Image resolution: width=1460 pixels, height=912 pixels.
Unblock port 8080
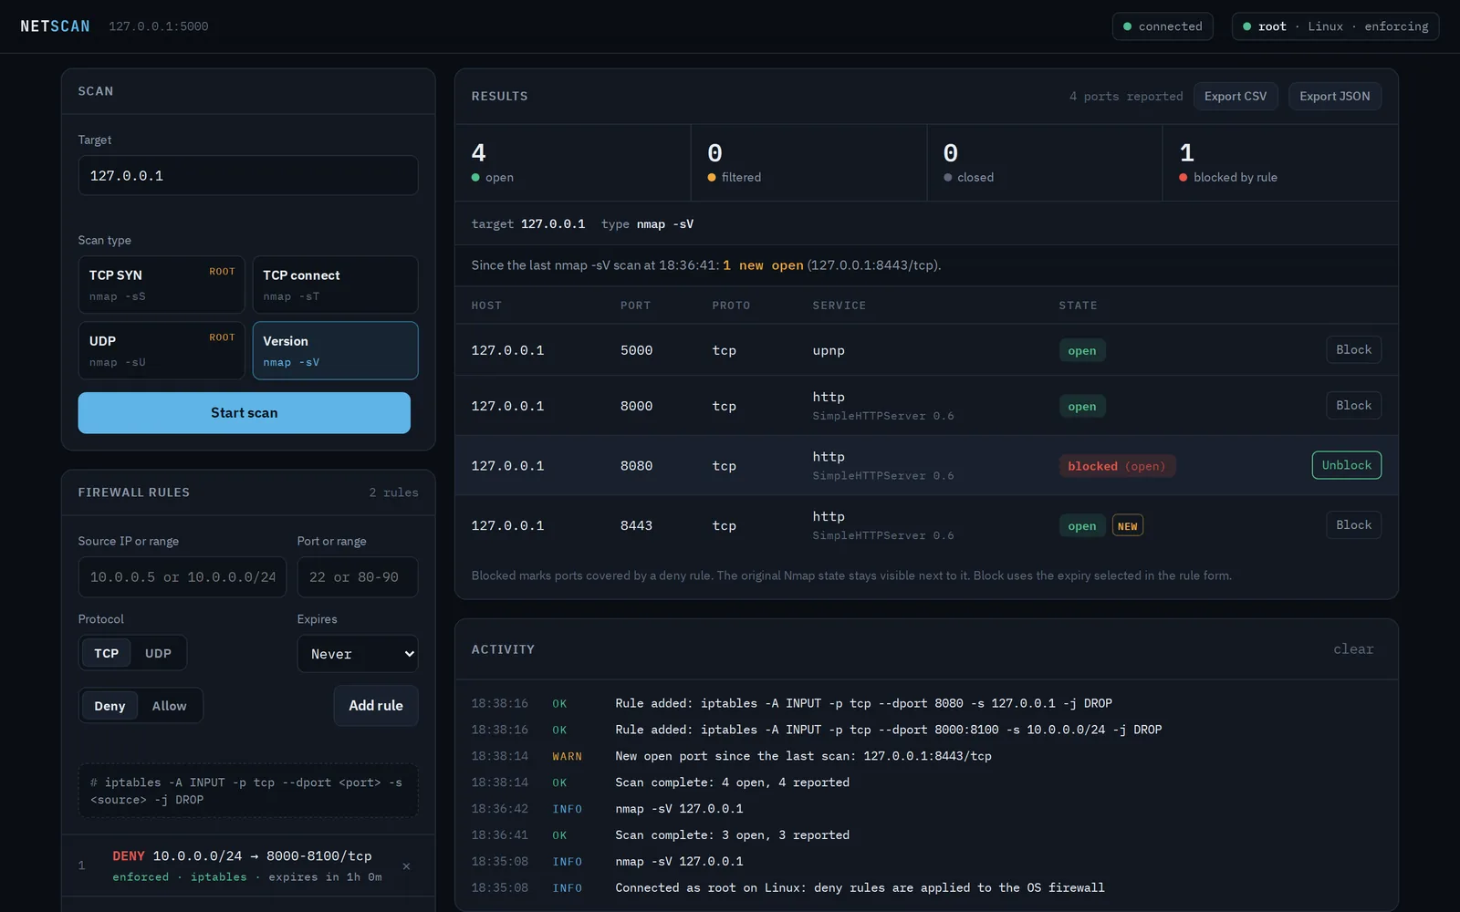[1346, 465]
